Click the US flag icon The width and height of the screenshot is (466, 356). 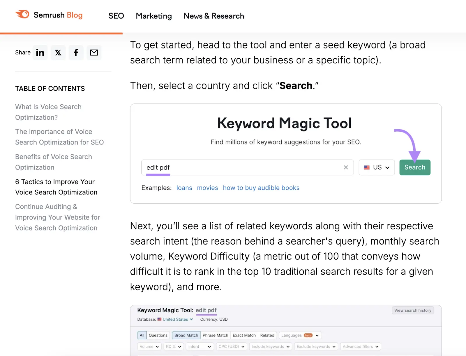point(366,167)
